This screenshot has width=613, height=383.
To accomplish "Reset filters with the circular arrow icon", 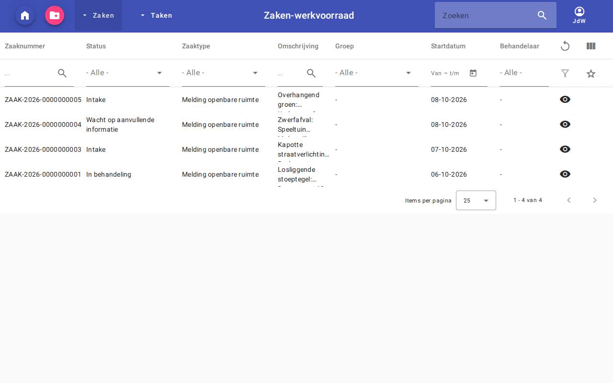I will point(565,46).
